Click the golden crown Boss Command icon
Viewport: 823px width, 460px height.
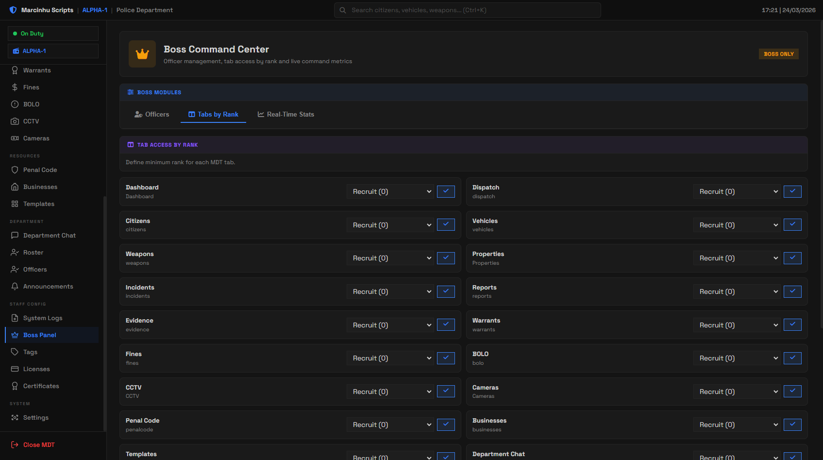(x=142, y=54)
